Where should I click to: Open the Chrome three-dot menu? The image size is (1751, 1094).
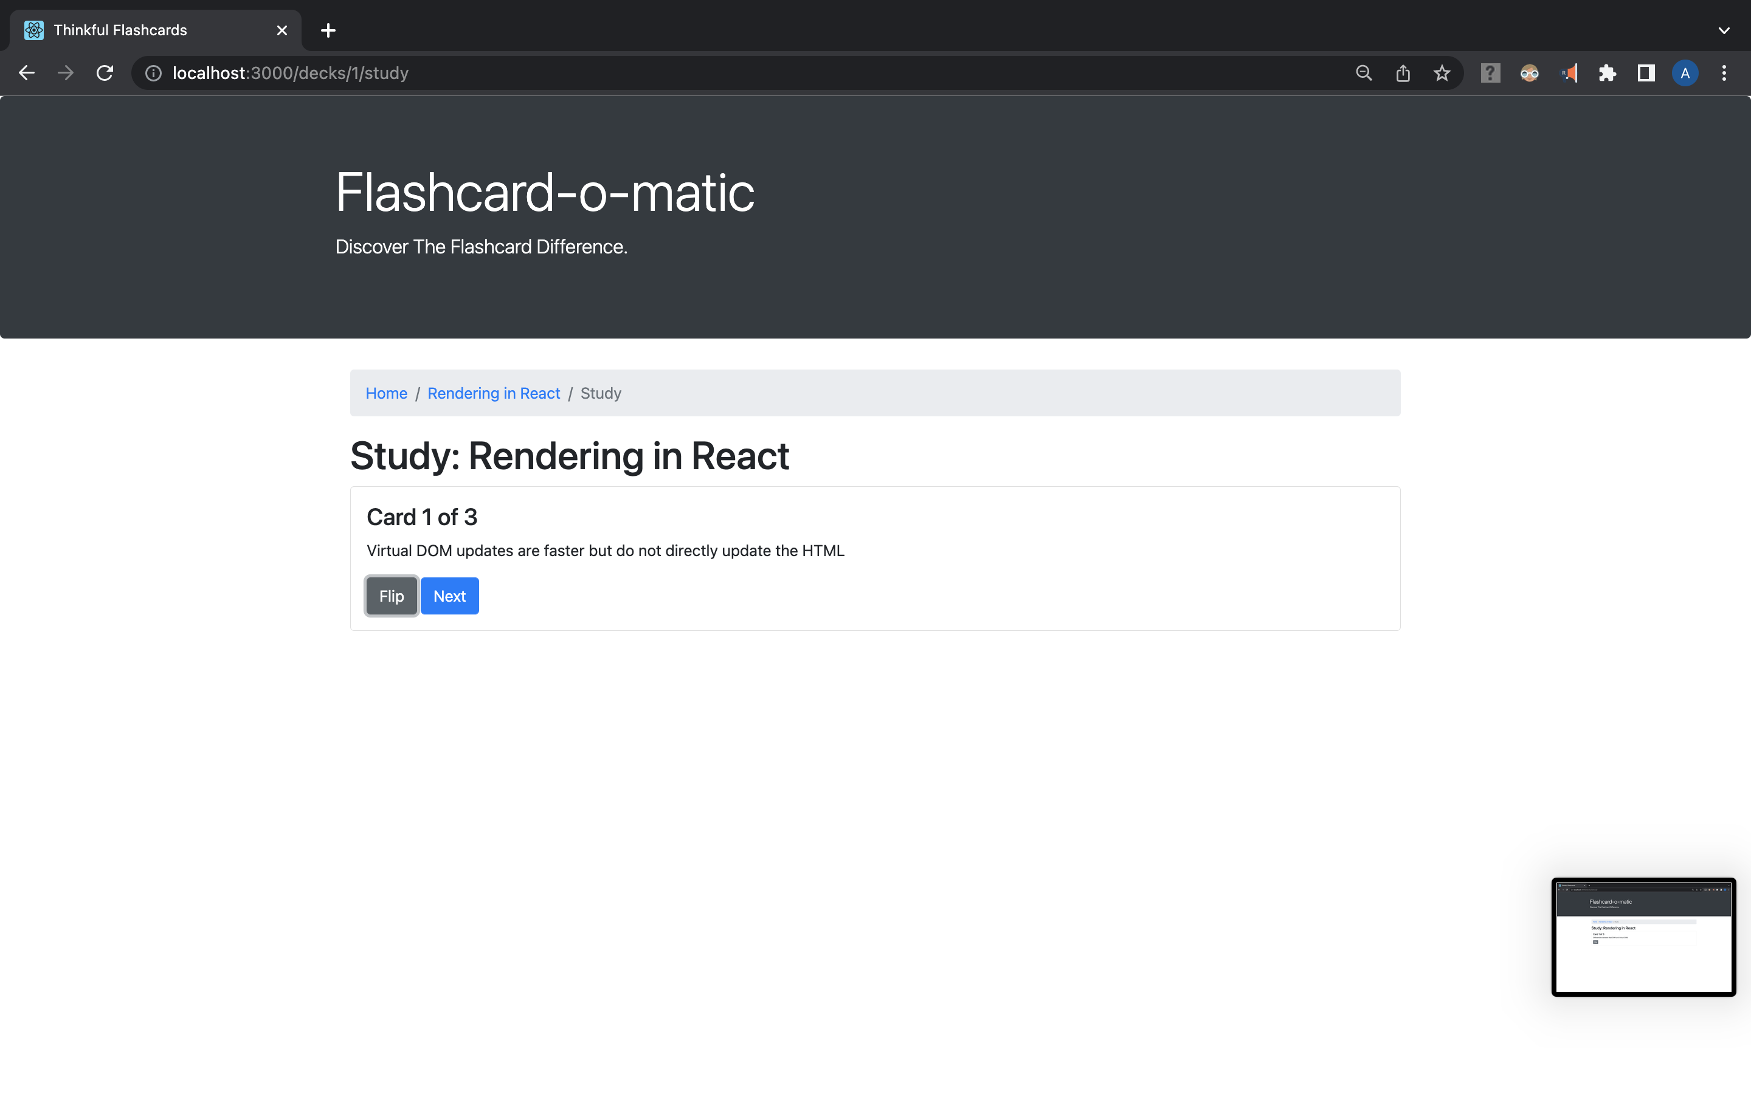[x=1724, y=72]
